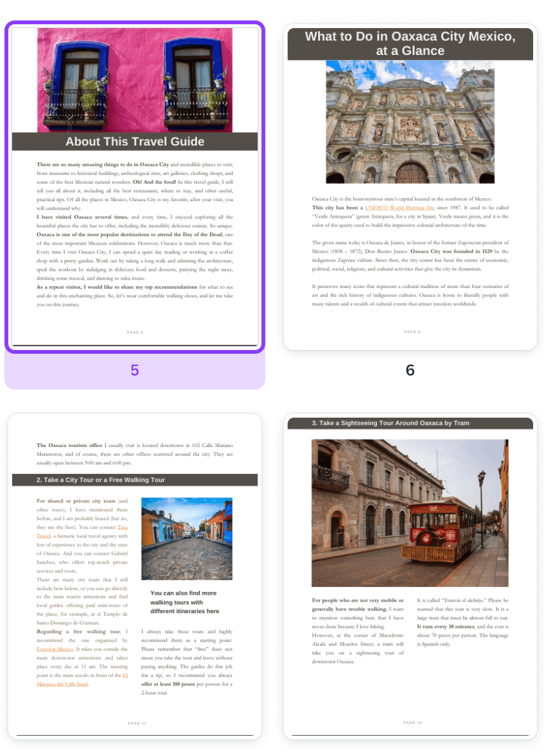Click the page number 5 label
Screen dimensions: 551x751
click(135, 370)
